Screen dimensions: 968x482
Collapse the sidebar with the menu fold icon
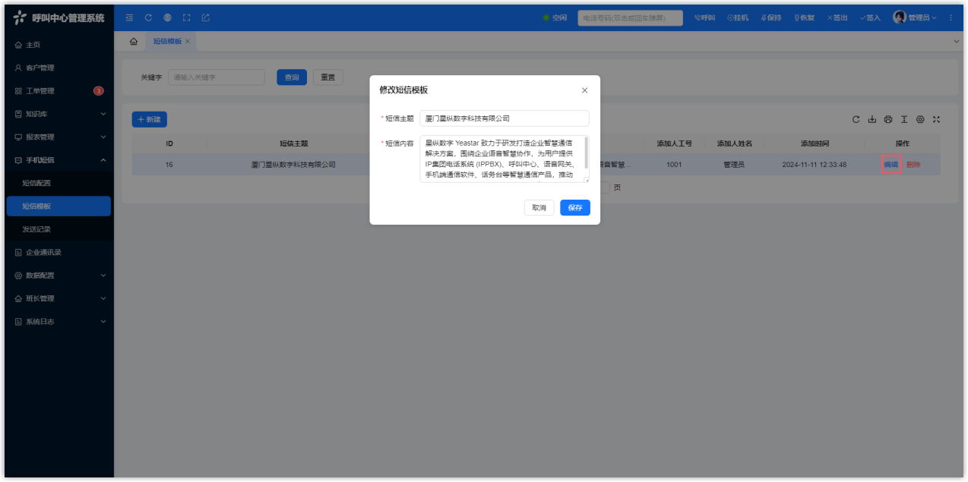click(x=130, y=17)
